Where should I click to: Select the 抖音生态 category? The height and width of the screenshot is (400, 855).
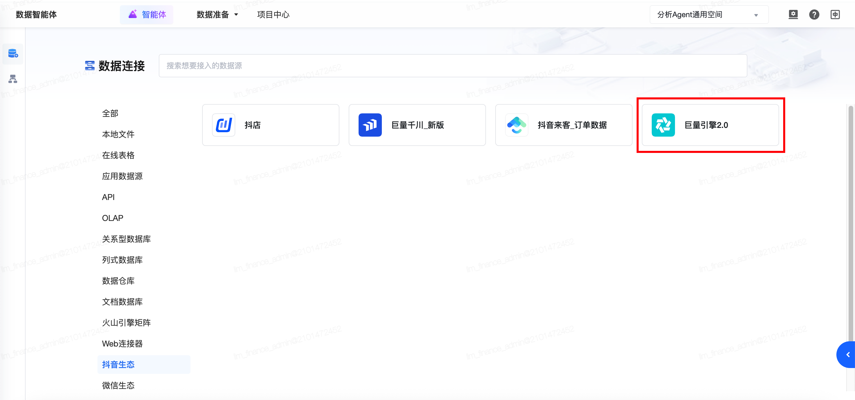pos(144,364)
